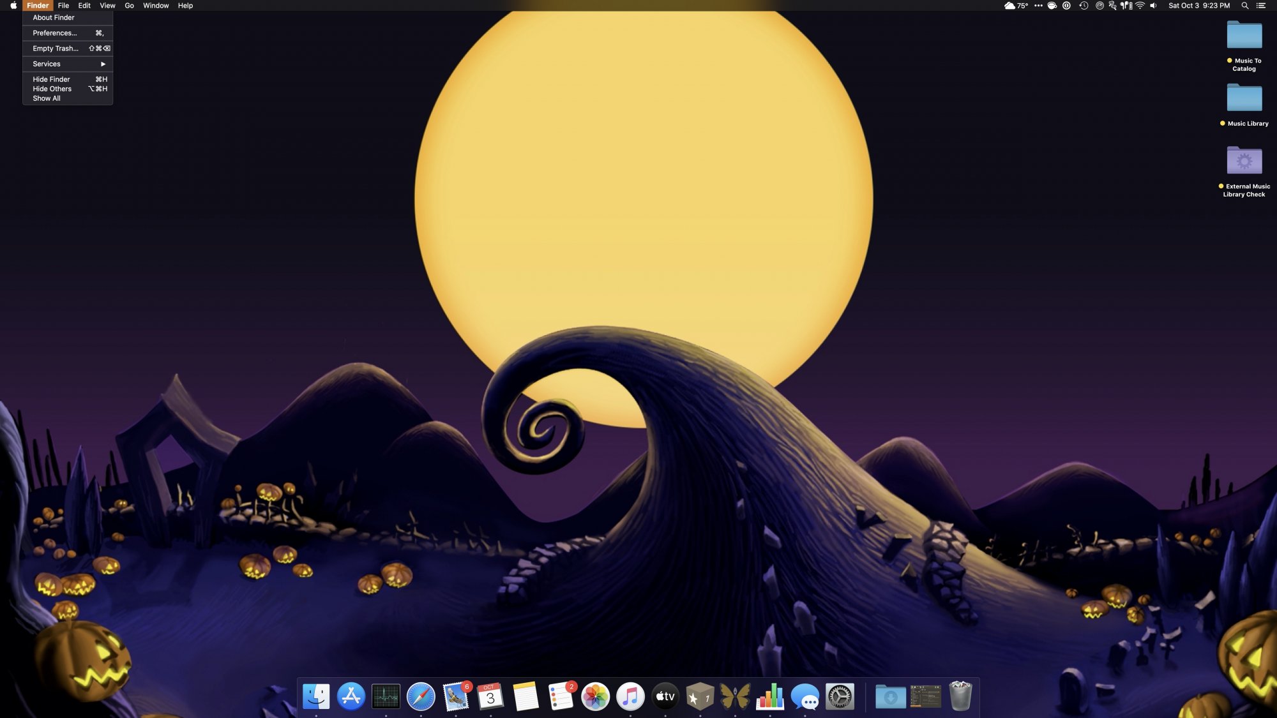Image resolution: width=1277 pixels, height=718 pixels.
Task: Open the File menu
Action: pos(63,6)
